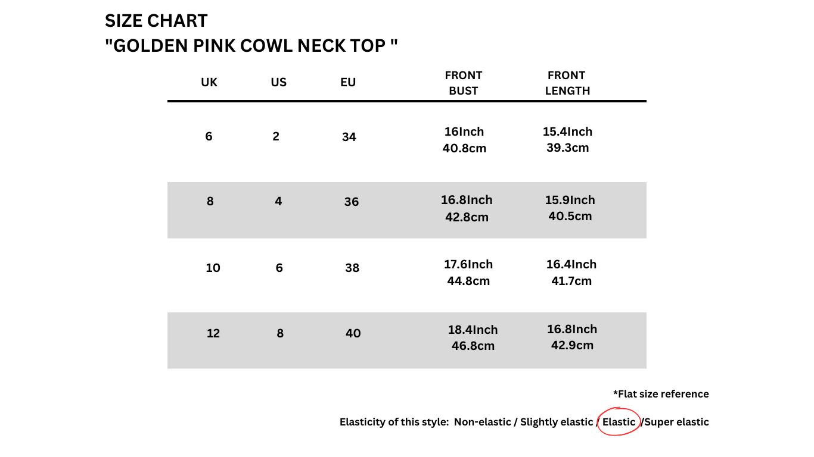Select the UK column header
The image size is (814, 457).
coord(209,83)
